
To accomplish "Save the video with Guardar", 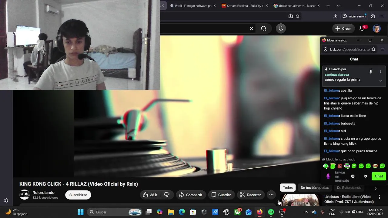I will (x=221, y=195).
